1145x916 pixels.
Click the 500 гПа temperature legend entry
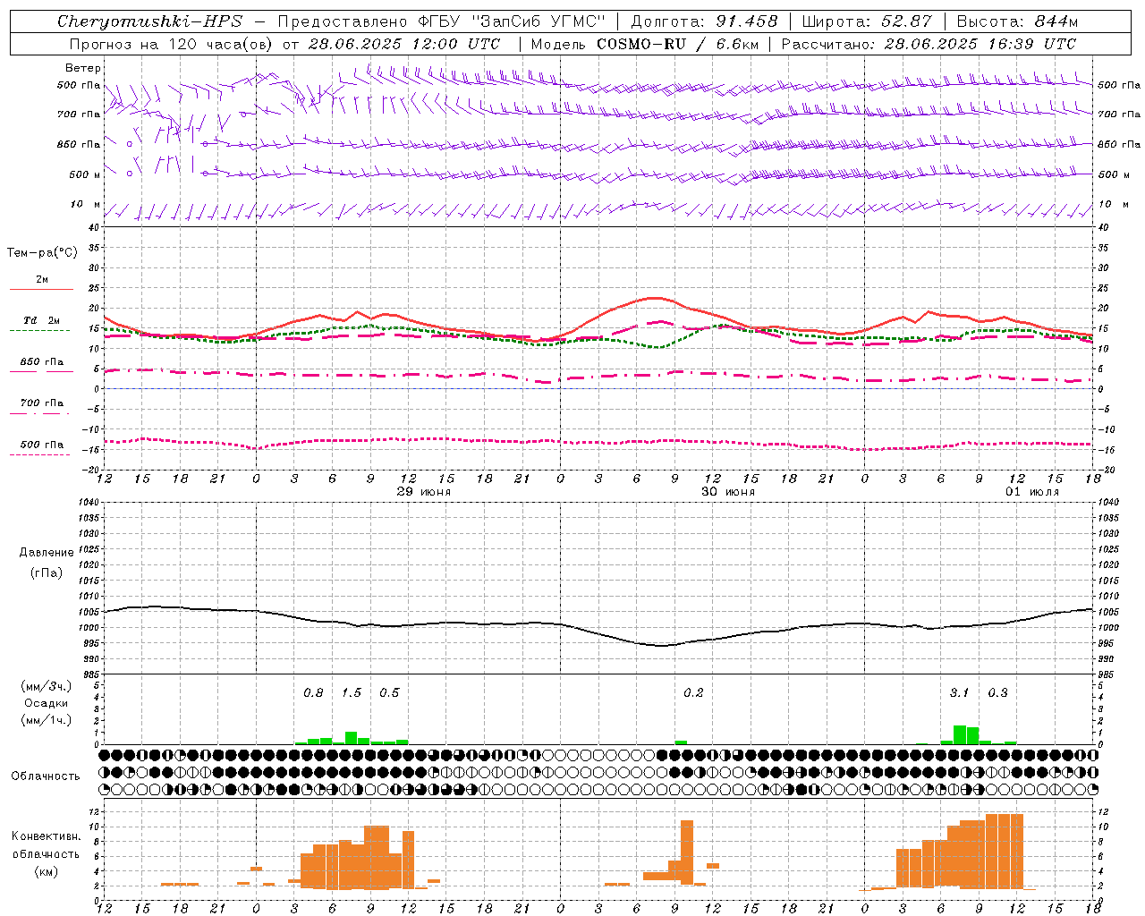click(x=42, y=445)
